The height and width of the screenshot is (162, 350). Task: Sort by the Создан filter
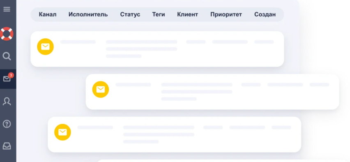[265, 14]
